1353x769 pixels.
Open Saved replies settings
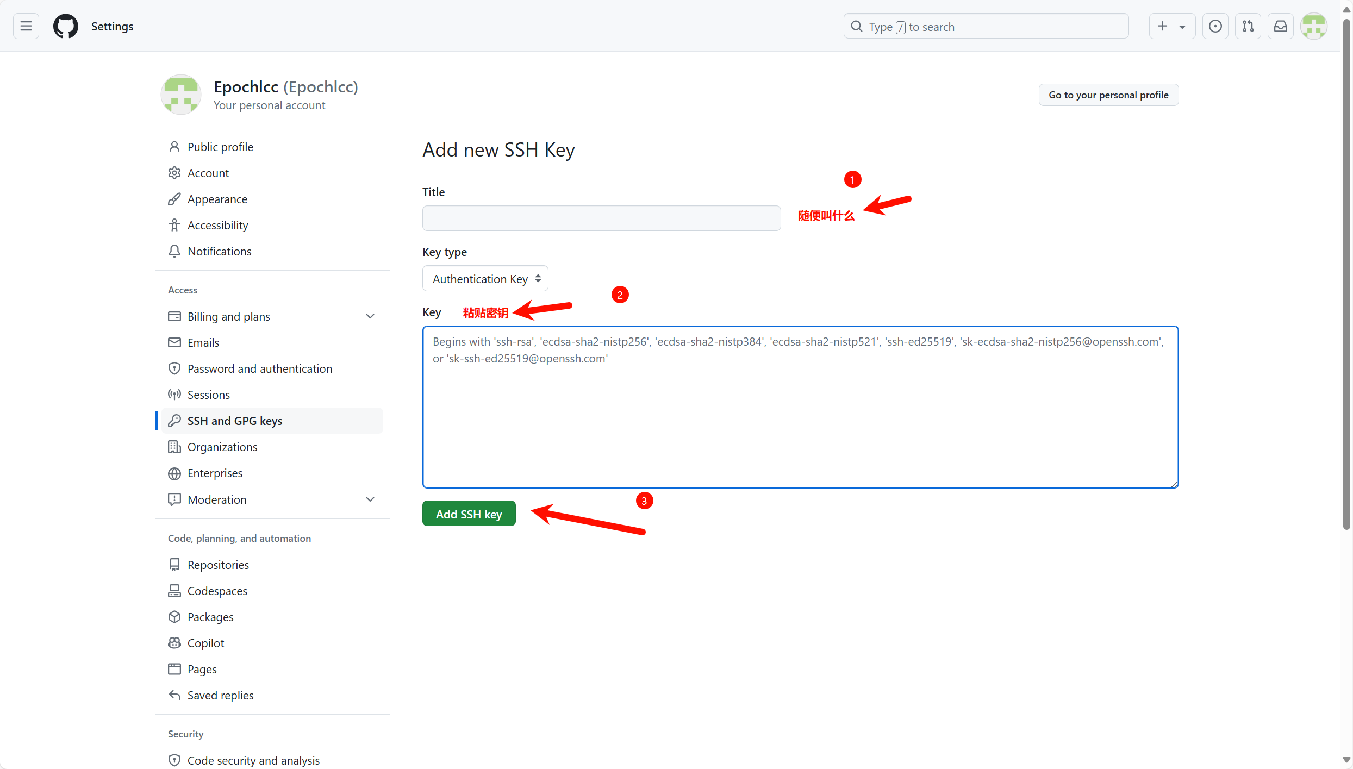pyautogui.click(x=272, y=695)
